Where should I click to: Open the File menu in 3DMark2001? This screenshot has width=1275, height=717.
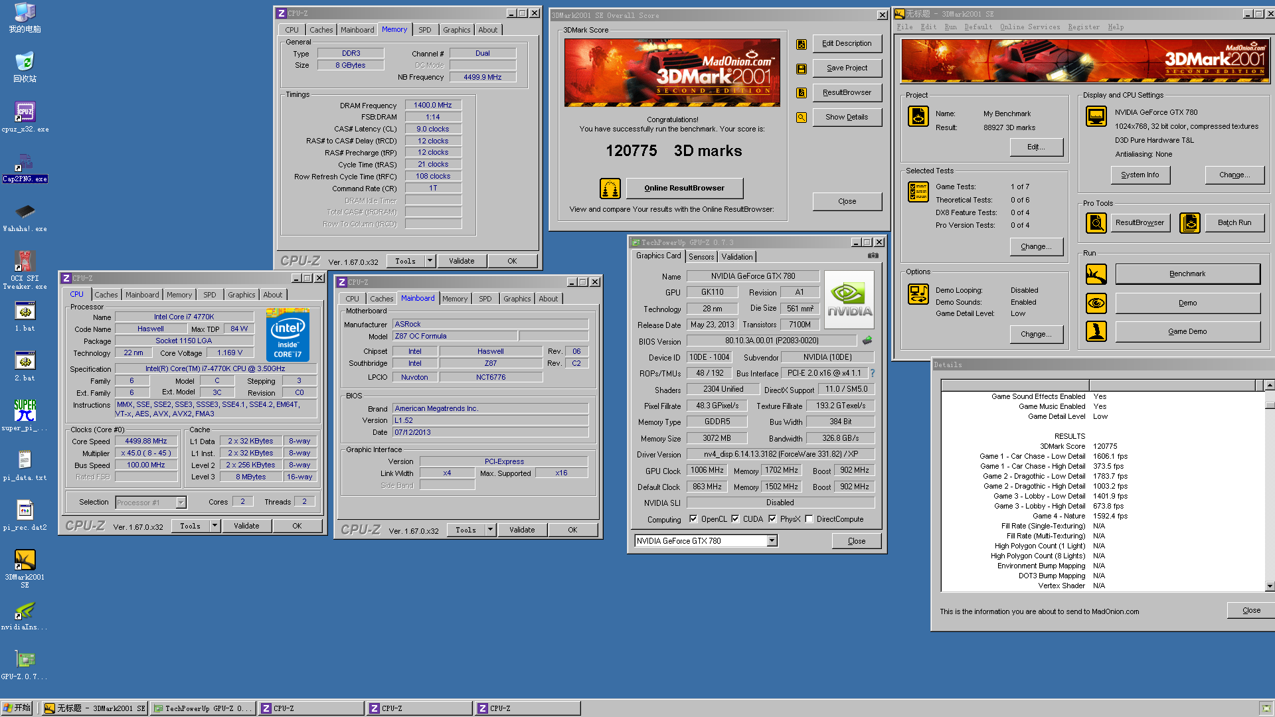pos(904,27)
